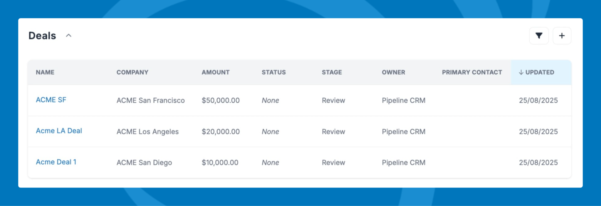601x206 pixels.
Task: Open the Acme LA Deal link
Action: click(x=59, y=131)
